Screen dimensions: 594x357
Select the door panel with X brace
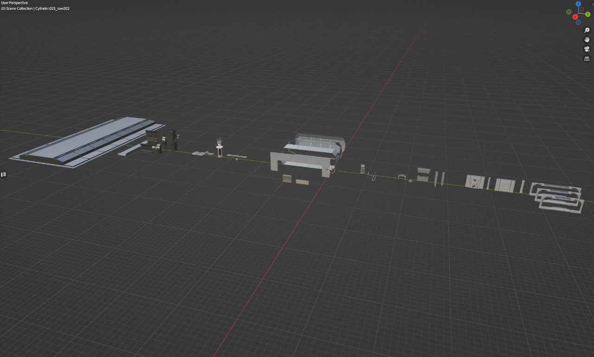[475, 182]
